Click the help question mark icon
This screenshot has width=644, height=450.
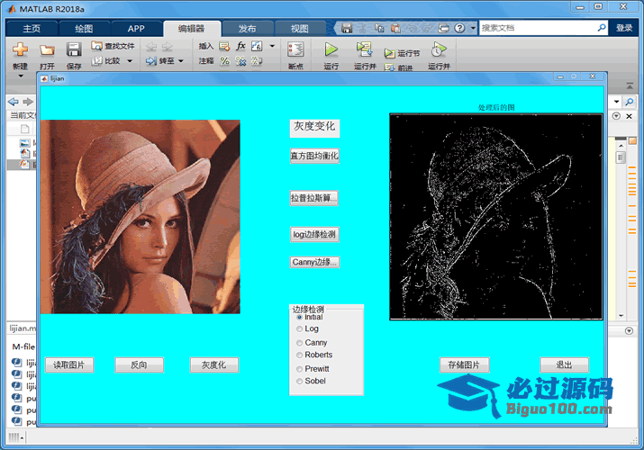[460, 28]
